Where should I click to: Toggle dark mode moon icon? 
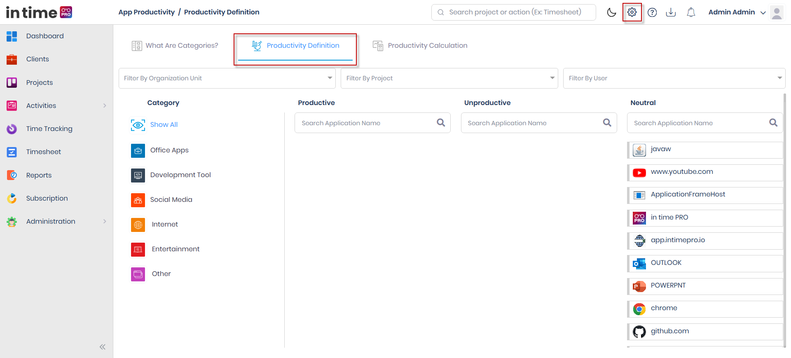pyautogui.click(x=611, y=12)
